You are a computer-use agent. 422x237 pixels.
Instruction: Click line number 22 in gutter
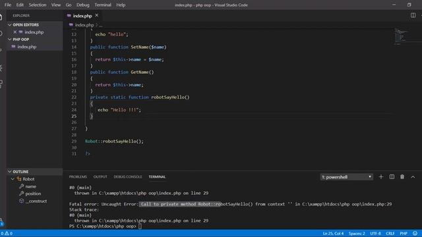pos(74,97)
